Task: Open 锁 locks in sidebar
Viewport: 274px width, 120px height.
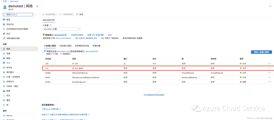Action: click(x=7, y=105)
